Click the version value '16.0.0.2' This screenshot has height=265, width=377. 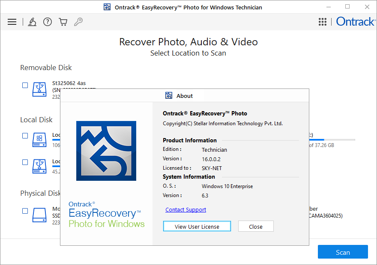coord(211,159)
